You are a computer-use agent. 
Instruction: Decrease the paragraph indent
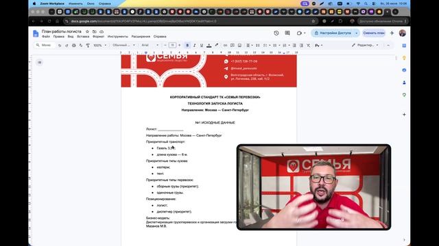[x=294, y=45]
